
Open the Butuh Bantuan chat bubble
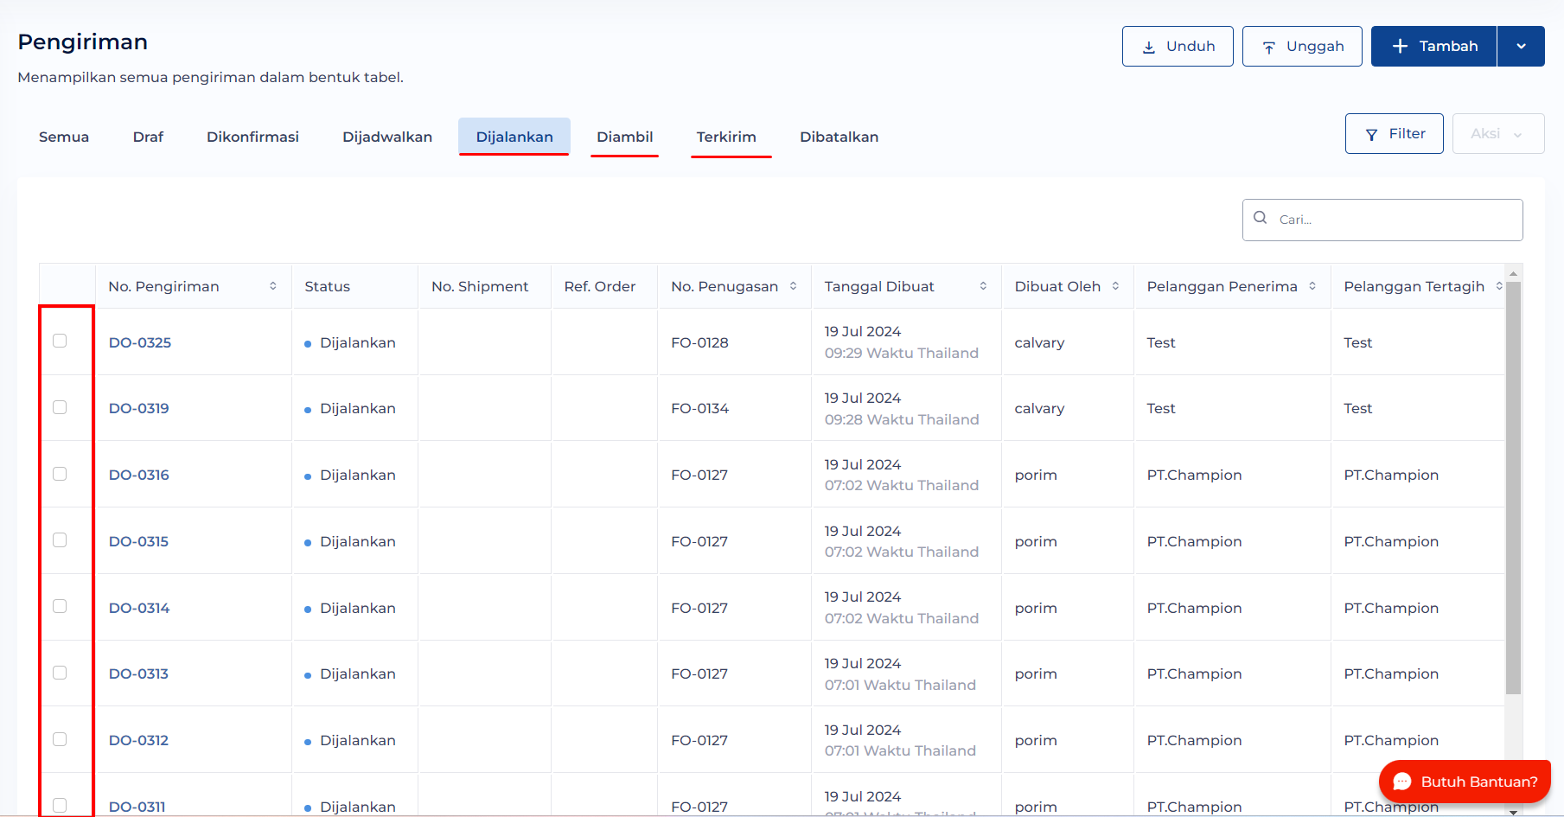(x=1465, y=782)
